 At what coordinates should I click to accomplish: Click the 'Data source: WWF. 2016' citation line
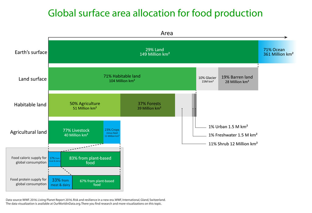tap(86, 200)
